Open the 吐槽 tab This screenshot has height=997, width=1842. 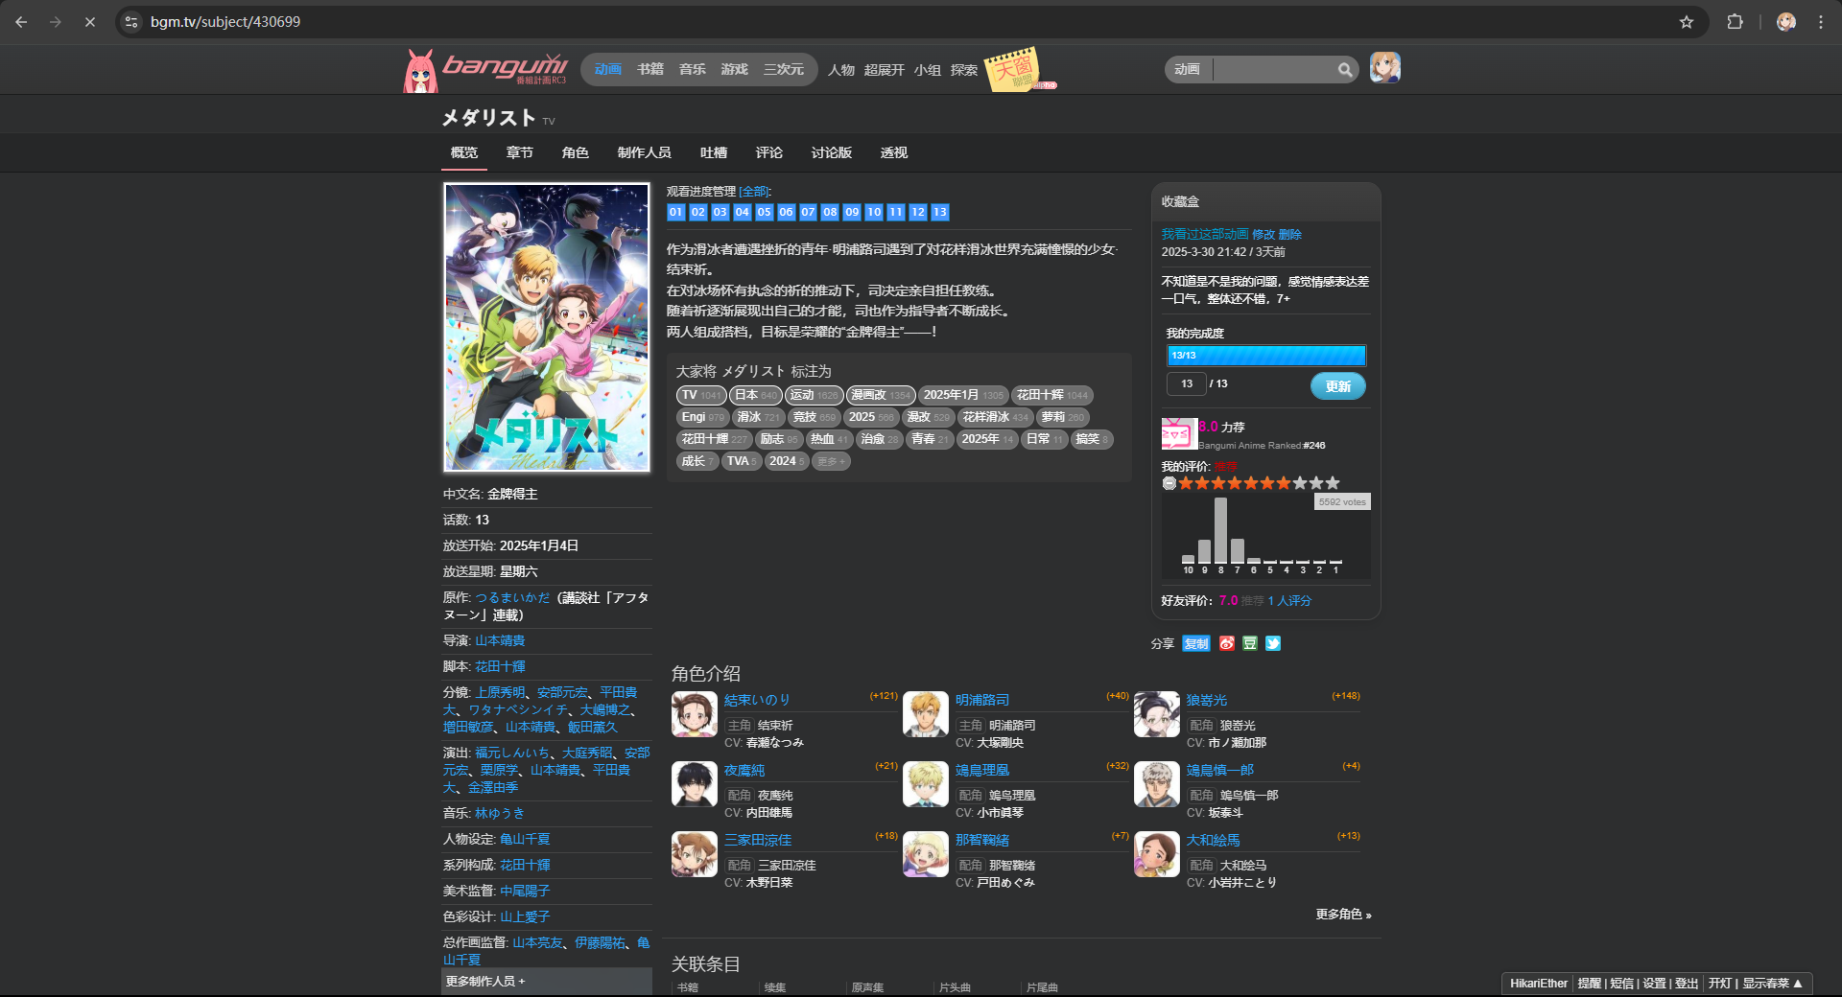[x=714, y=152]
